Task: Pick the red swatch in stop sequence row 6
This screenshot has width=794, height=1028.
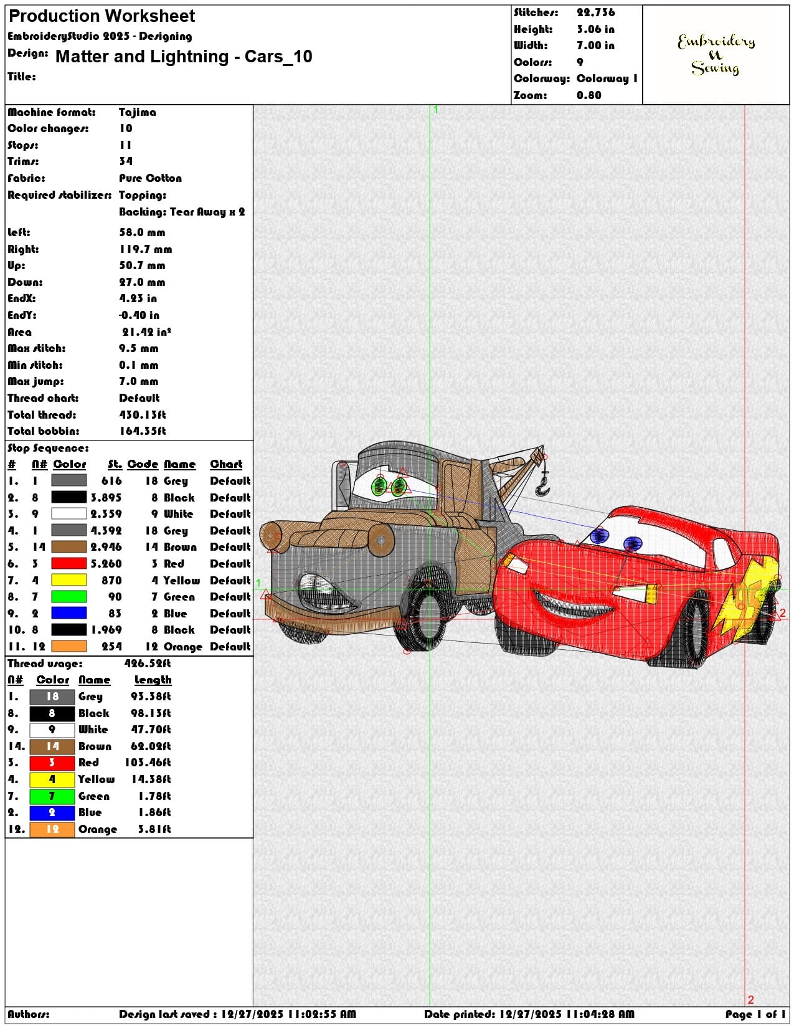Action: pos(69,563)
